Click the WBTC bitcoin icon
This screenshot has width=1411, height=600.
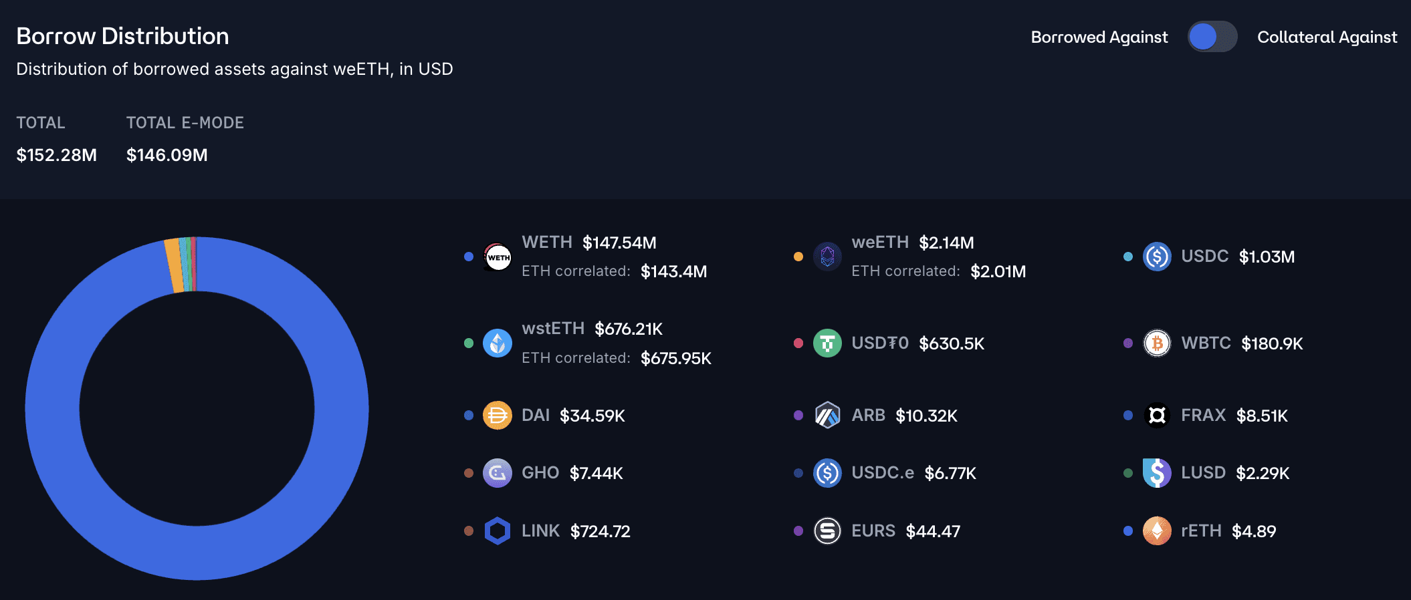(x=1157, y=343)
